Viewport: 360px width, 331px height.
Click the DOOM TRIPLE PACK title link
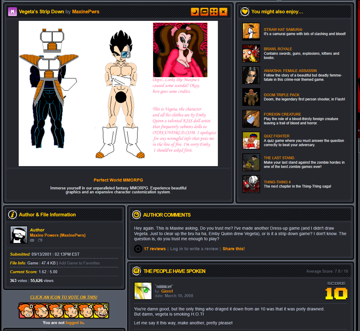282,95
